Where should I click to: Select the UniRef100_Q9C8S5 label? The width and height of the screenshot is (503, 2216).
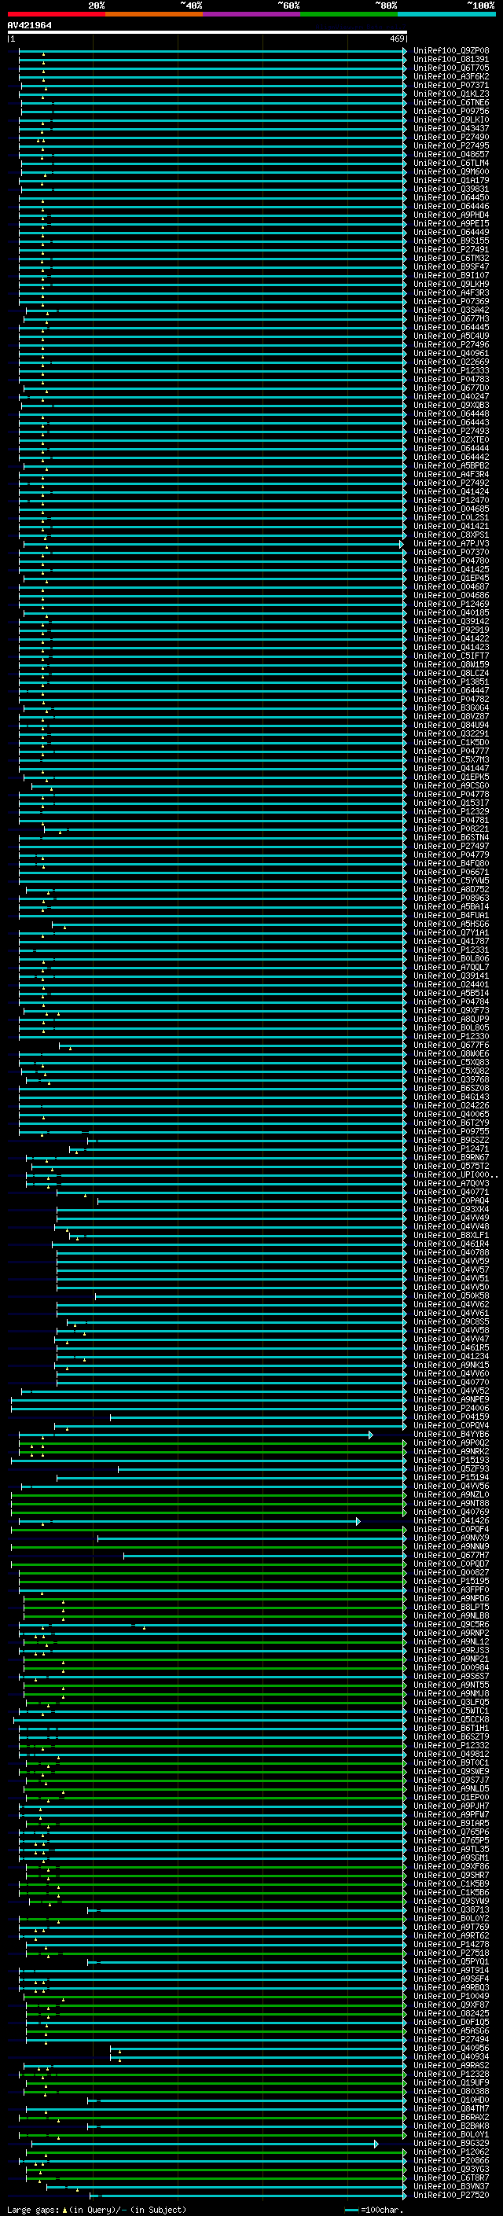pyautogui.click(x=450, y=1321)
